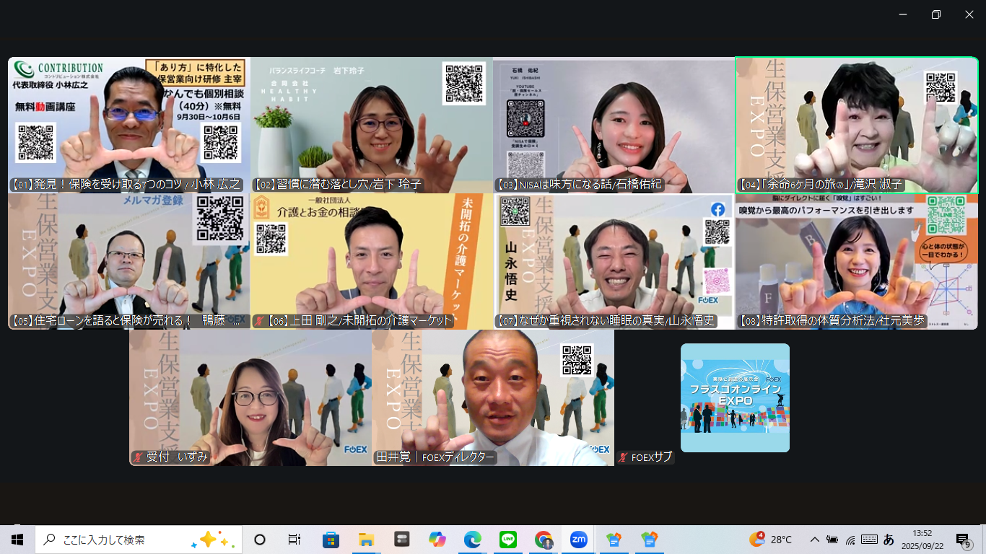
Task: Click the 【08】社元美歩 video tile
Action: [856, 261]
